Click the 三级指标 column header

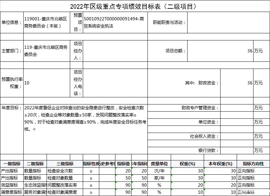pos(65,164)
